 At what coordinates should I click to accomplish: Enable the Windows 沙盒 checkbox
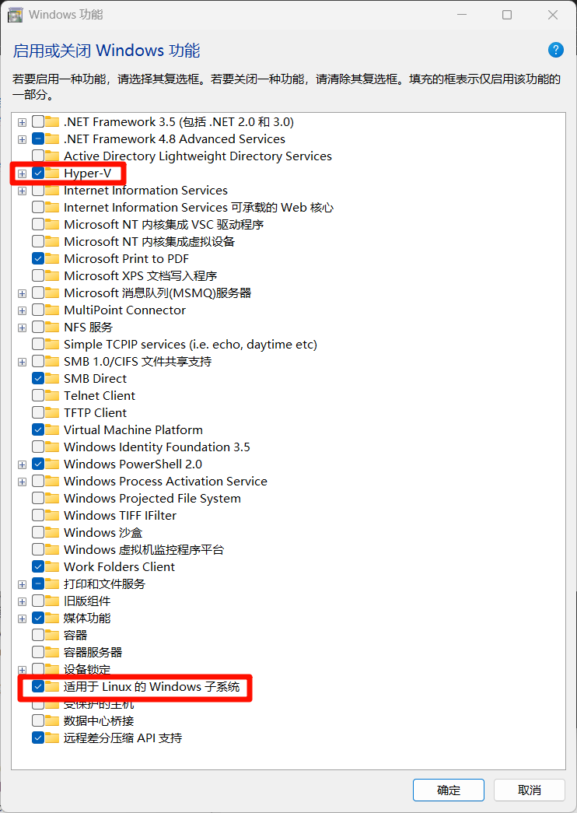tap(38, 532)
